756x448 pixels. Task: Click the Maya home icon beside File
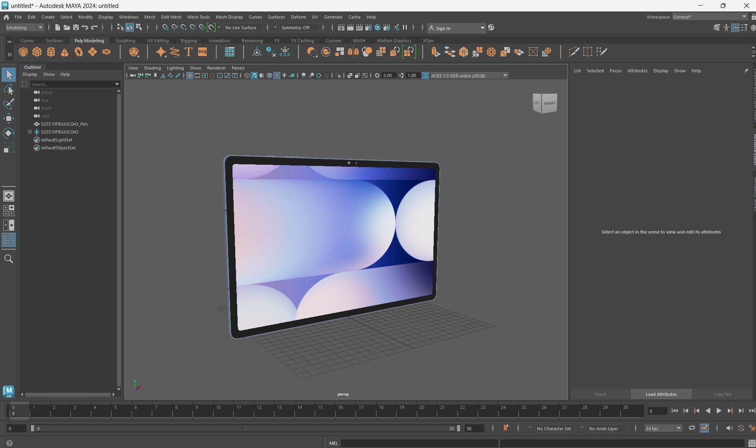(x=6, y=17)
